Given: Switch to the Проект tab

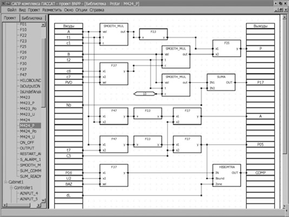Looking at the screenshot, I should [x=10, y=18].
